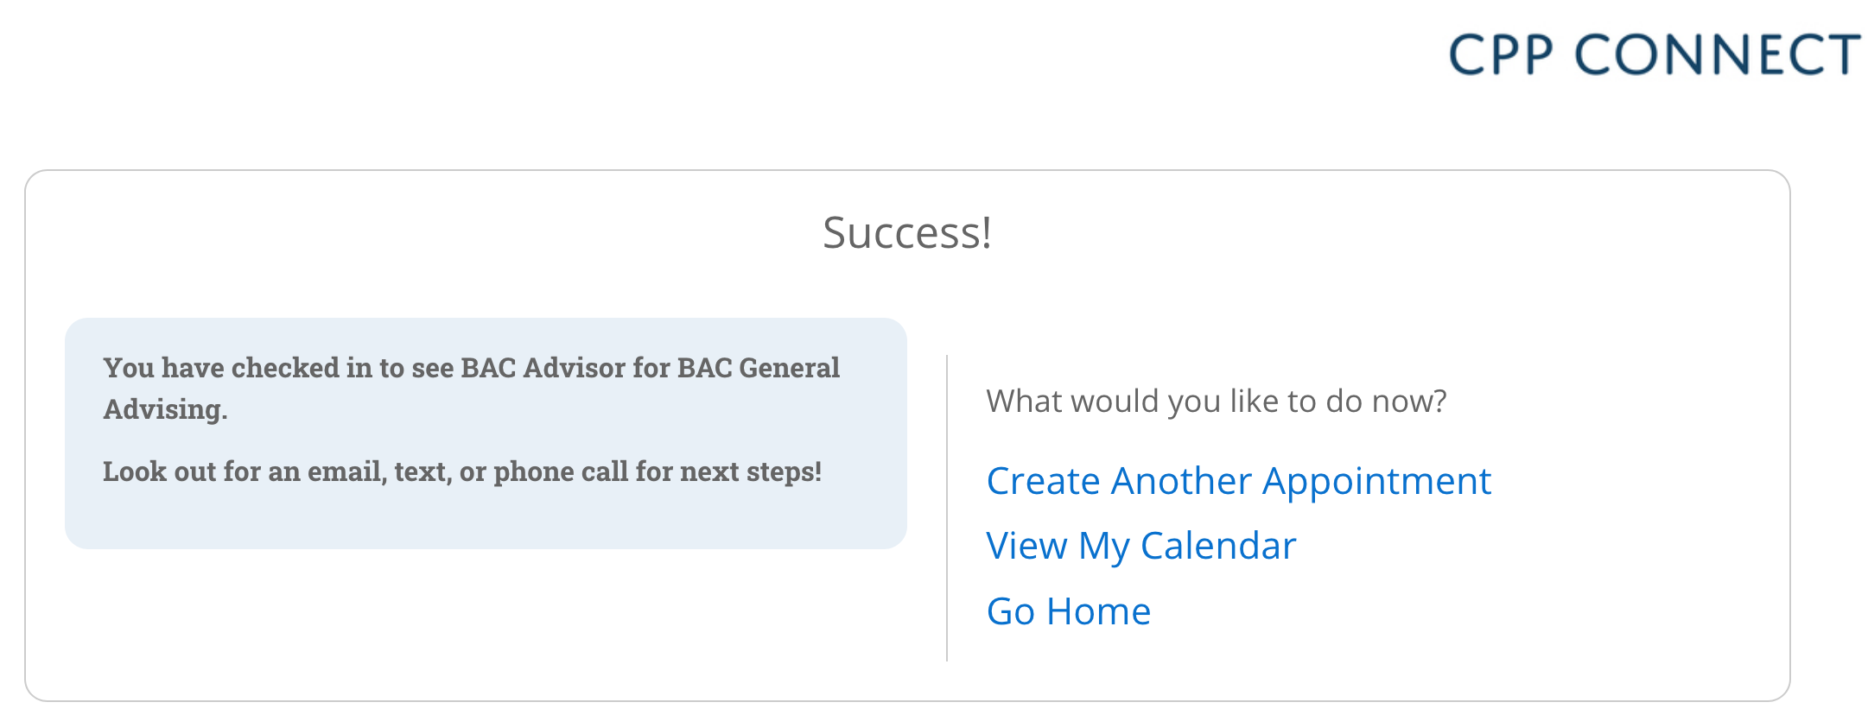Click the word "Home" in the last link
Screen dimensions: 1868x715
[1098, 611]
